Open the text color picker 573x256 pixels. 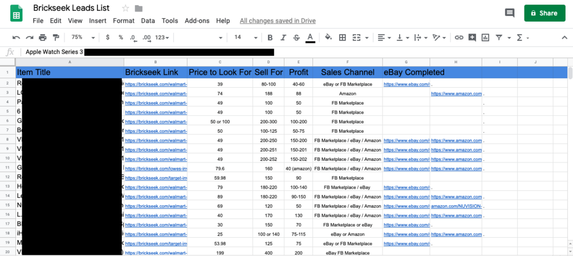click(x=310, y=38)
